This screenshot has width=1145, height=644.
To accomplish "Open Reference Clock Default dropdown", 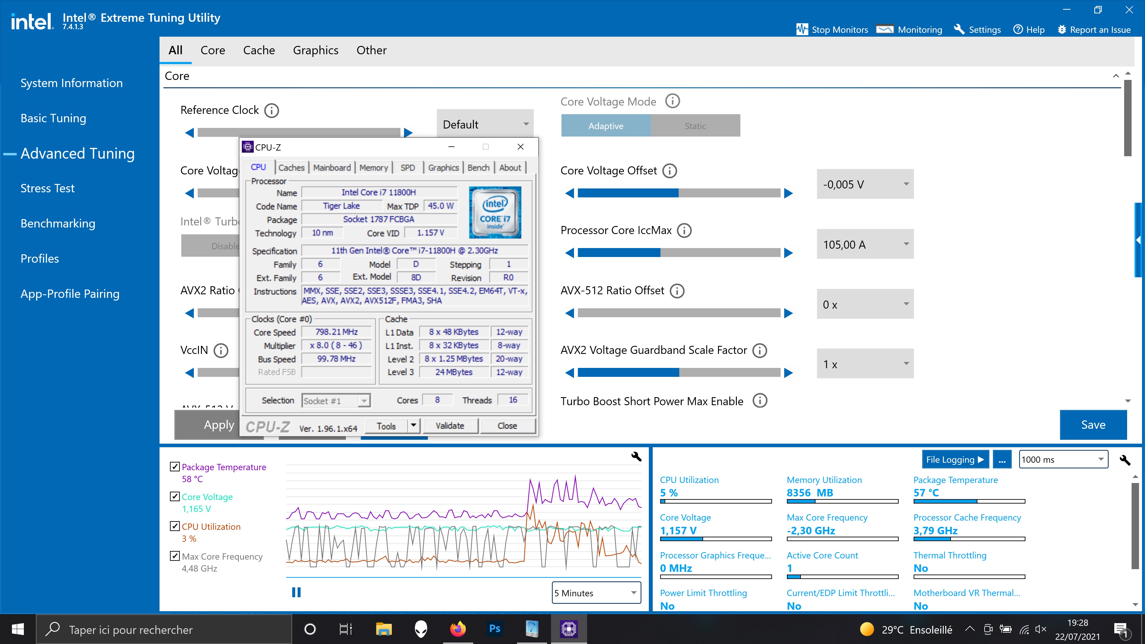I will coord(485,124).
